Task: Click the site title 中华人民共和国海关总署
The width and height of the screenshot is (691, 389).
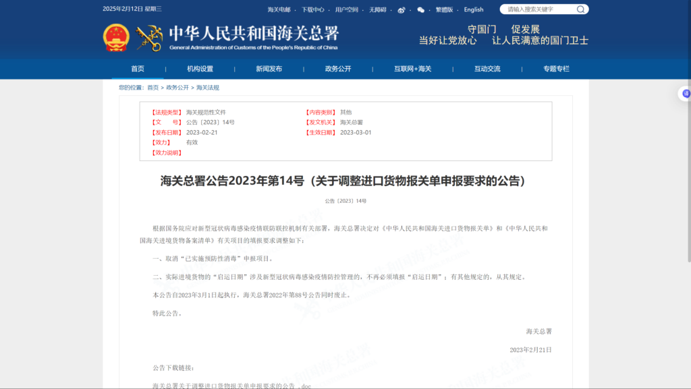Action: [x=254, y=34]
